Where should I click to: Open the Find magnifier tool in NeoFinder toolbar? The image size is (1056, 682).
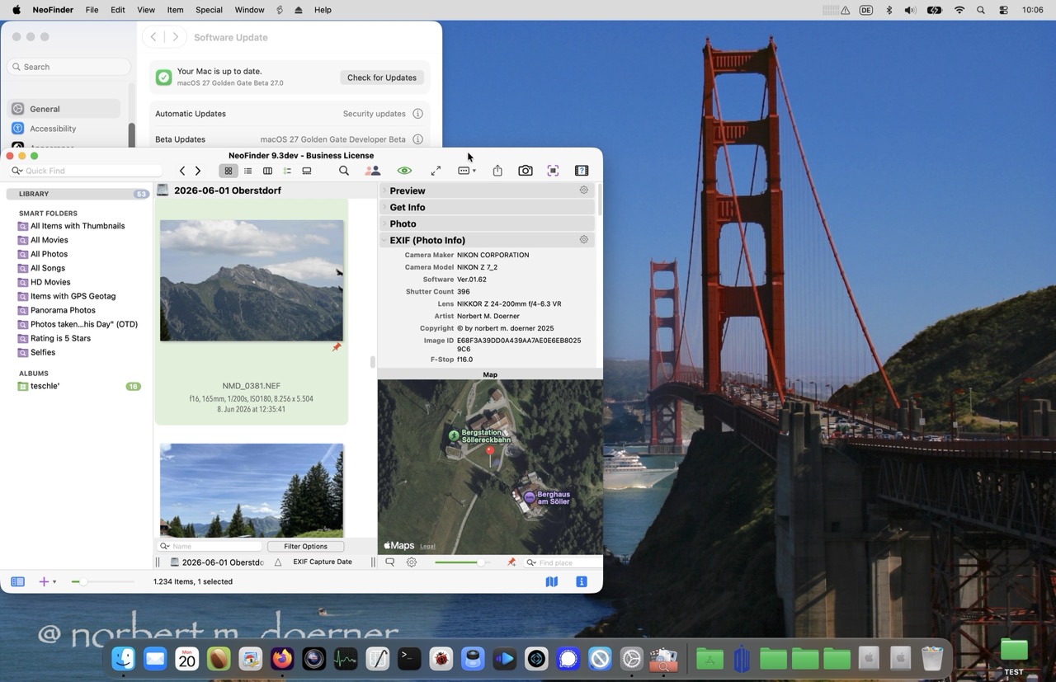coord(344,171)
